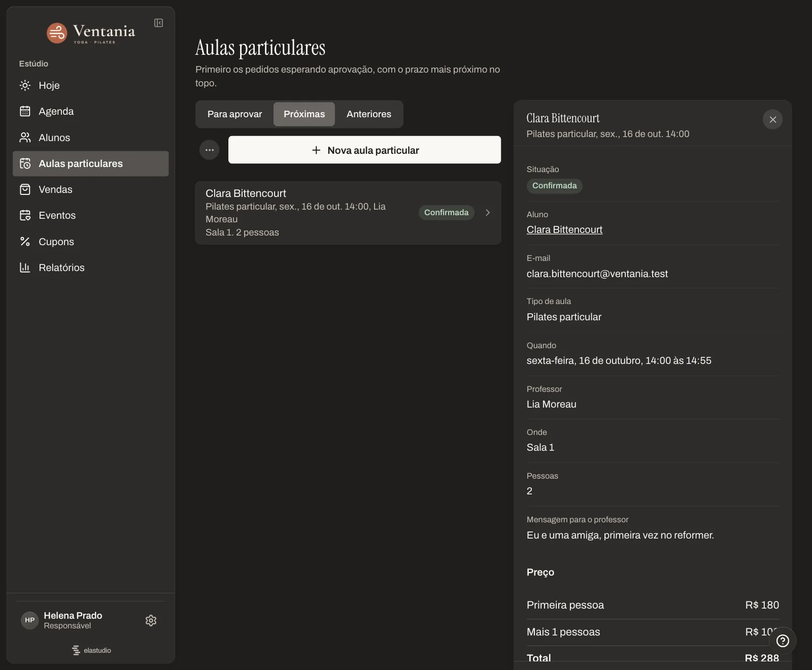Click the panel subtitle Pilates particular, sex., 16 de out.

click(608, 134)
